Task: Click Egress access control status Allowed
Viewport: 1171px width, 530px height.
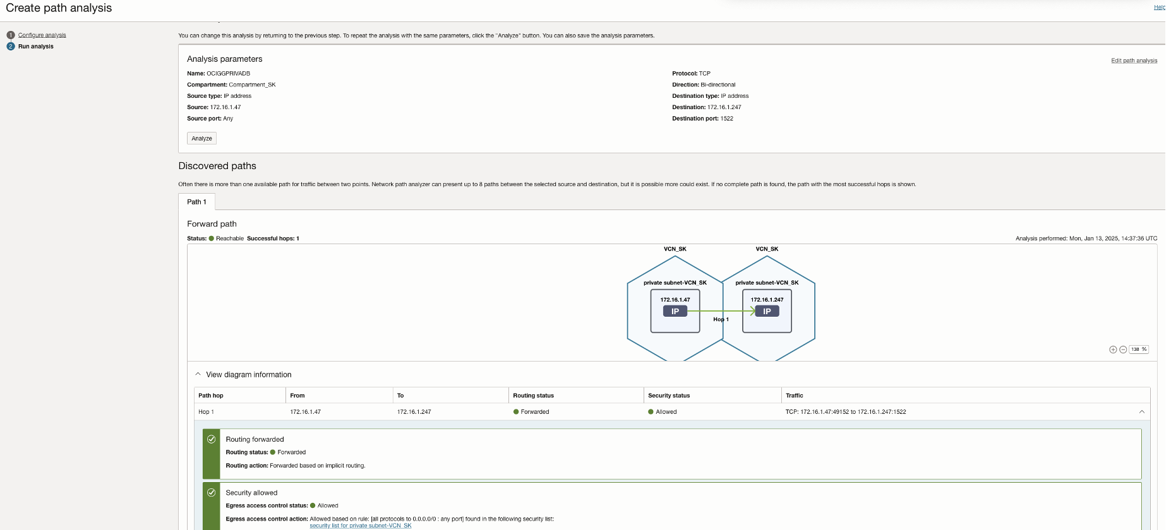Action: (x=324, y=506)
